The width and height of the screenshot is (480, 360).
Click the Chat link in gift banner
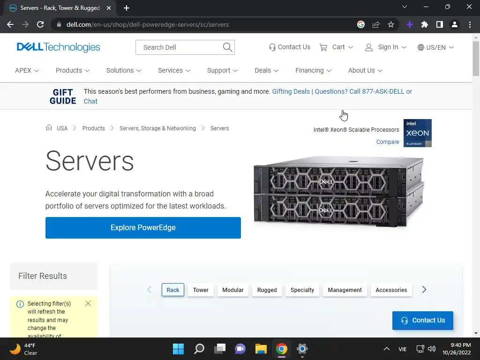90,101
